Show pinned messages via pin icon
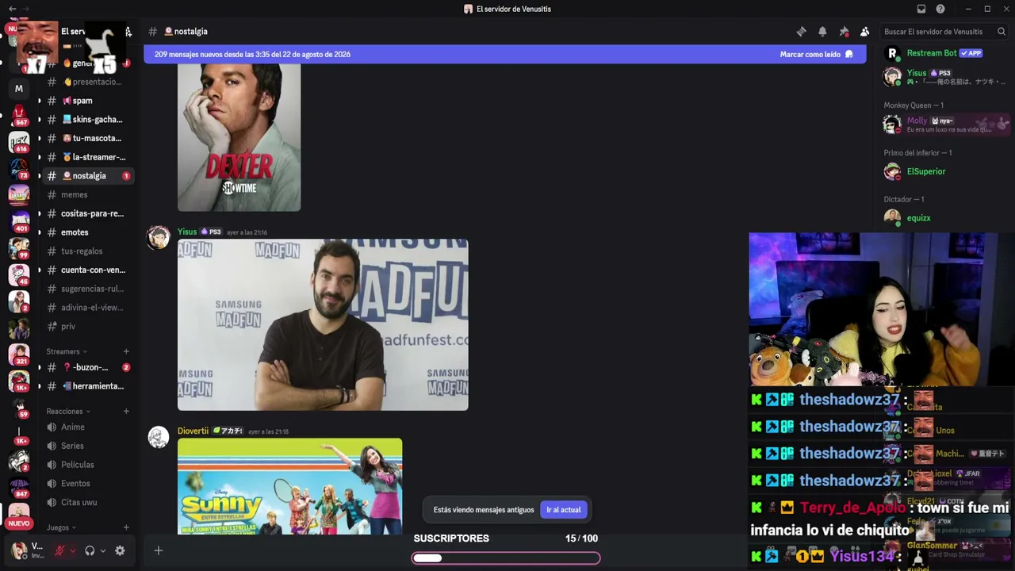 [x=844, y=32]
